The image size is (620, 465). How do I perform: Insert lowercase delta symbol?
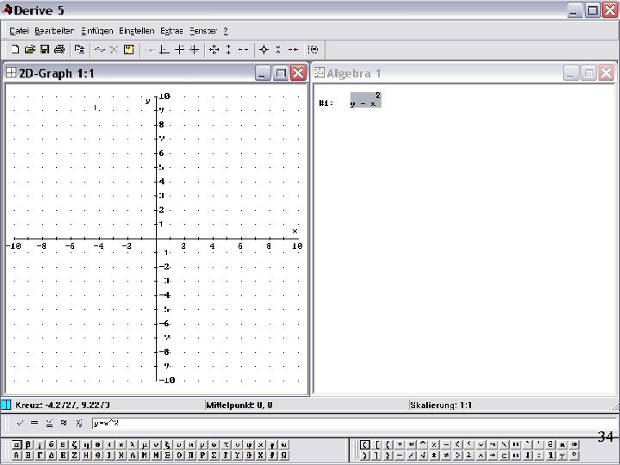pos(52,444)
